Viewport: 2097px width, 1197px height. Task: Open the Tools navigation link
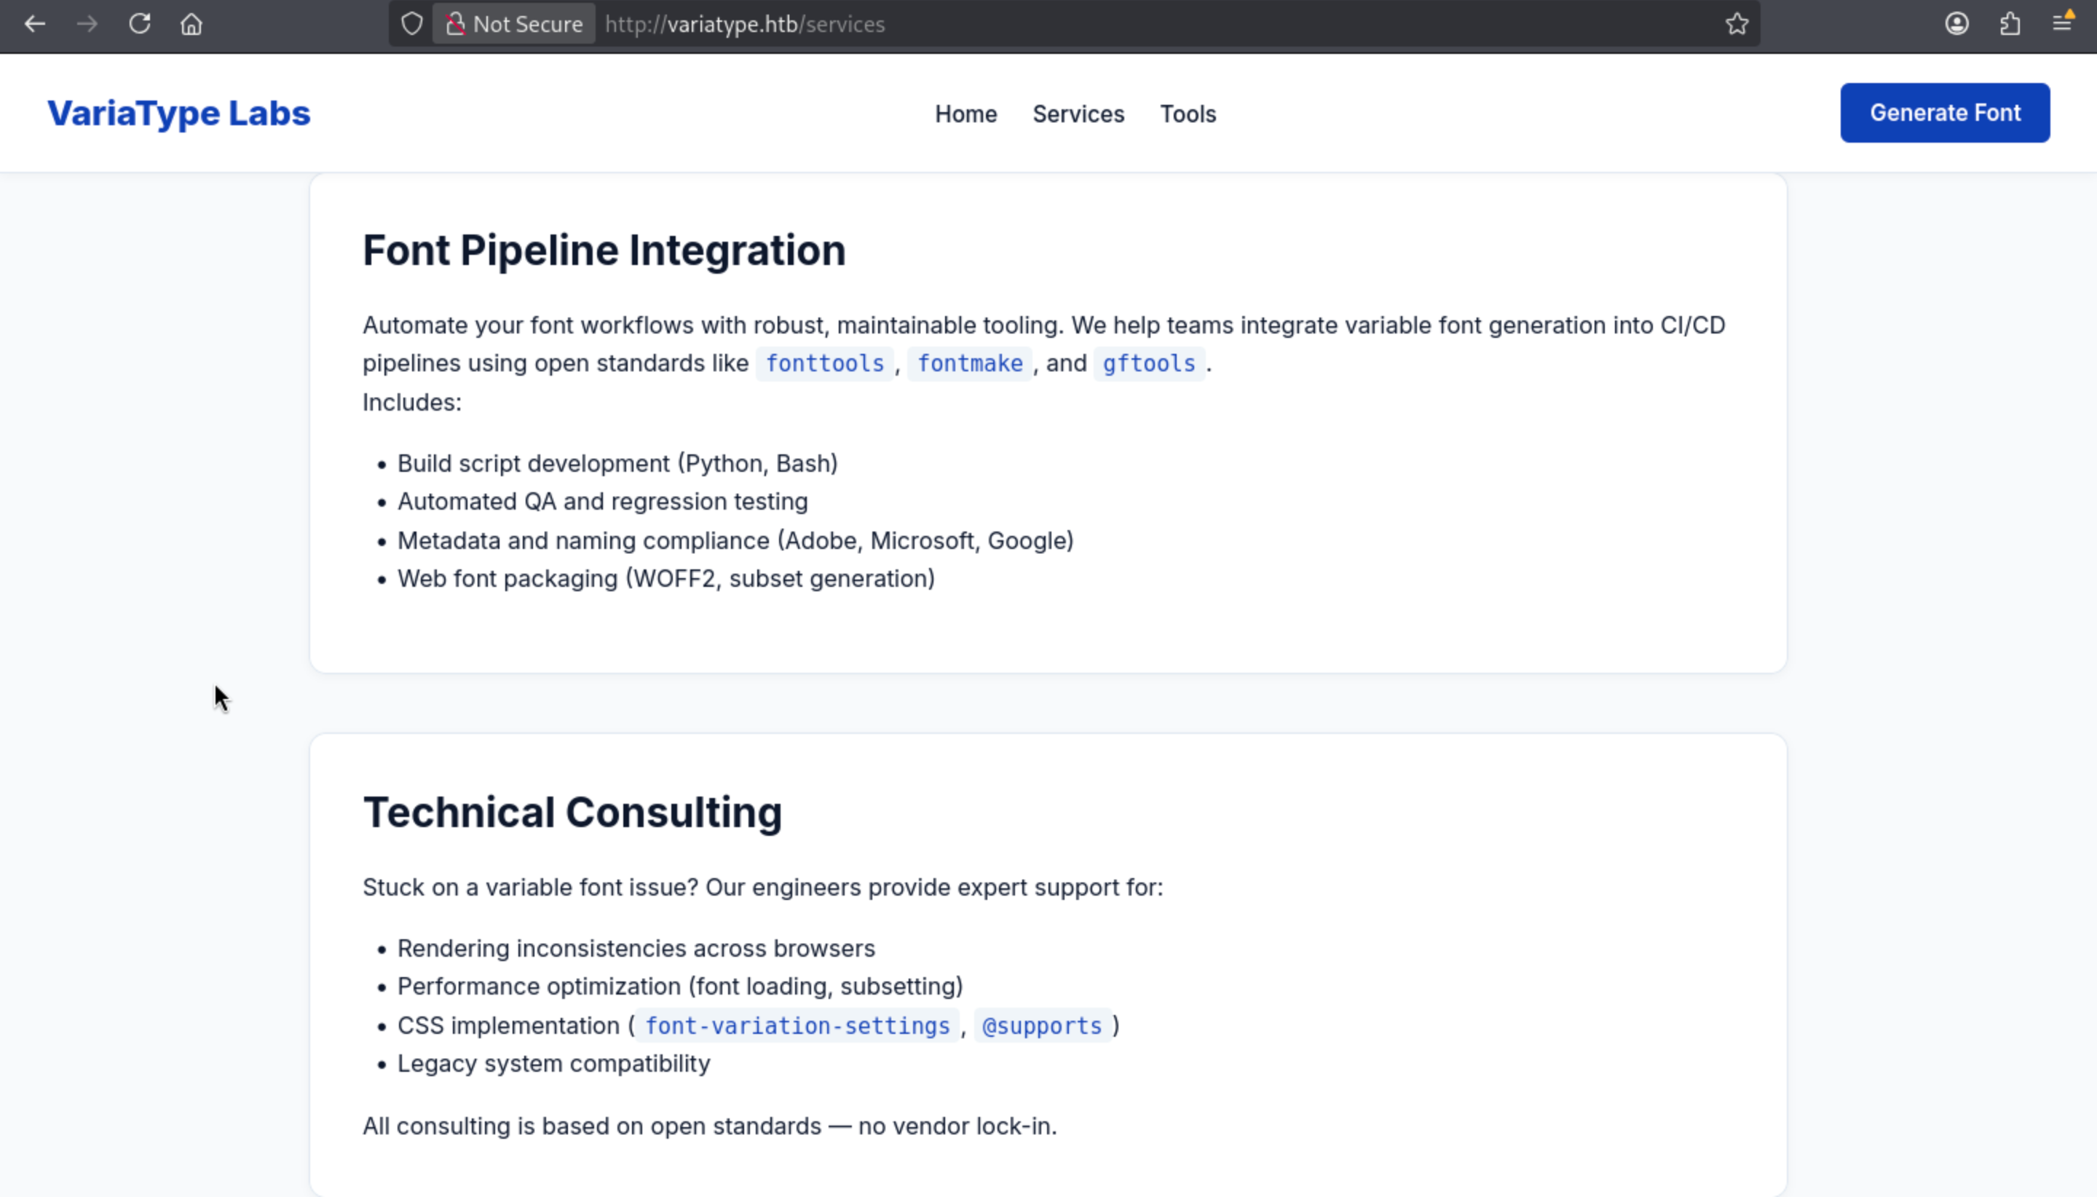[x=1187, y=114]
